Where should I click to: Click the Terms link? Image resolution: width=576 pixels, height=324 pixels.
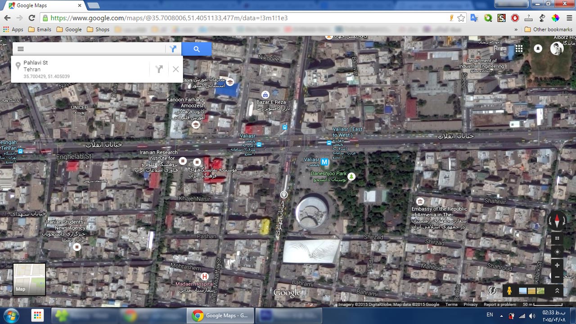tap(451, 305)
